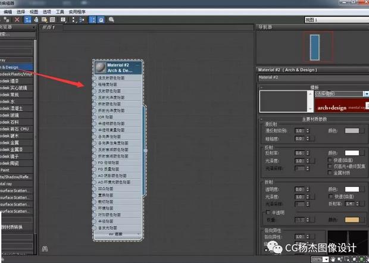Click the 粗糙度贴图 input socket
This screenshot has height=263, width=369.
coord(94,84)
